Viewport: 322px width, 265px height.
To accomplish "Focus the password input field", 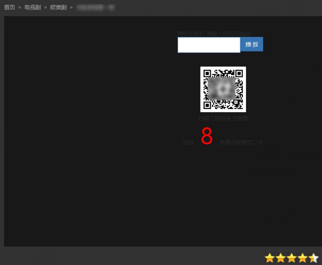I will [209, 45].
